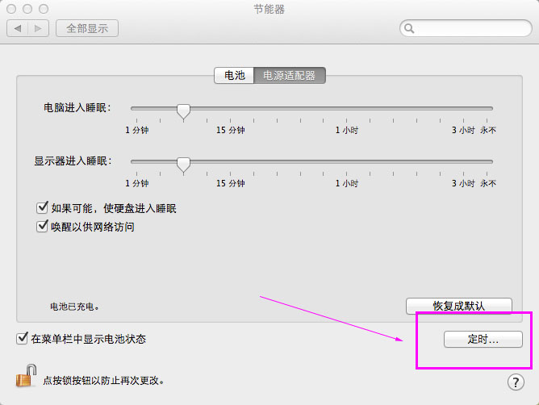Click the back navigation arrow
The width and height of the screenshot is (539, 405).
tap(18, 28)
